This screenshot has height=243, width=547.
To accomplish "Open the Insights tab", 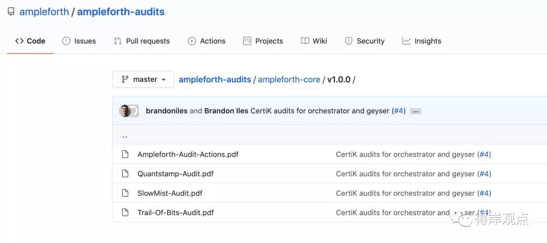I will click(422, 41).
